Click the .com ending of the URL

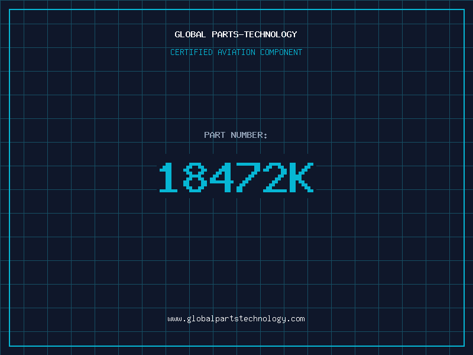296,319
